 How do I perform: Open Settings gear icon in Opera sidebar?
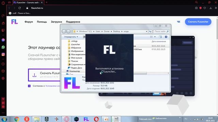(x=3, y=78)
